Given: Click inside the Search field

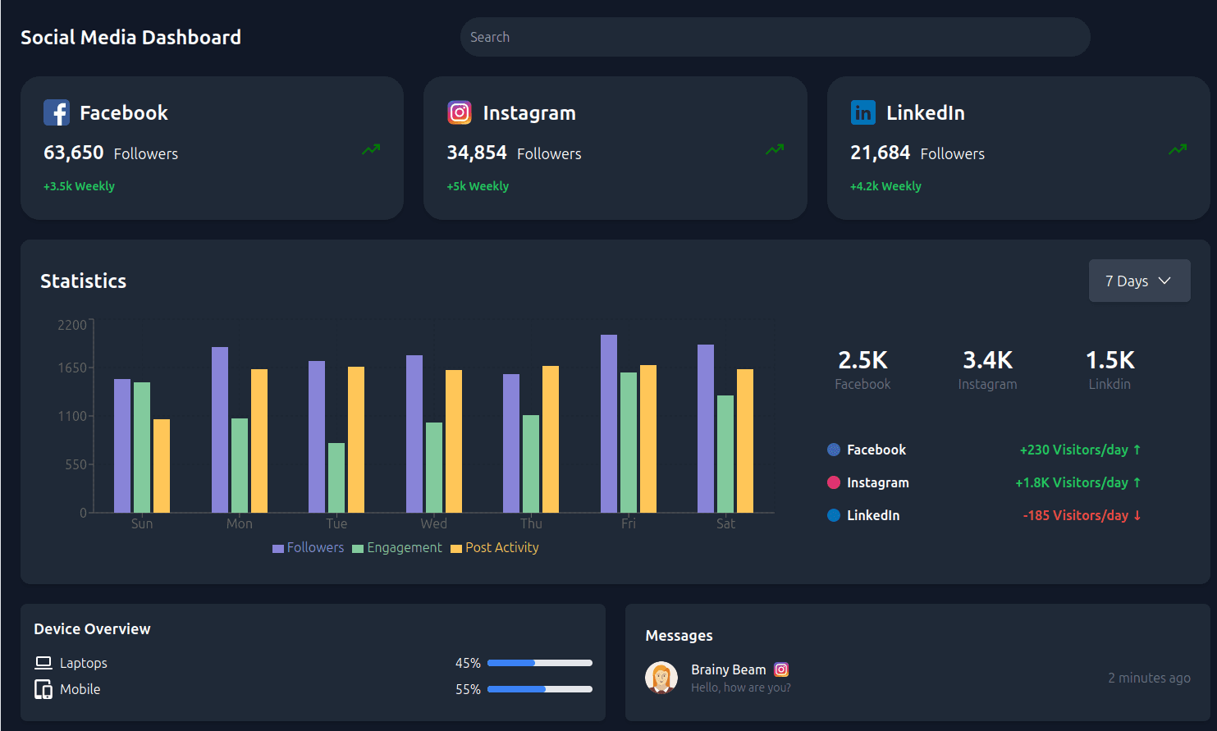Looking at the screenshot, I should [x=775, y=36].
